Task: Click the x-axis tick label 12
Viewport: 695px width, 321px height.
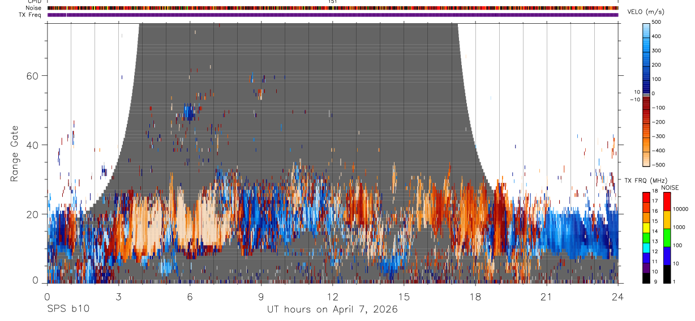Action: (332, 296)
